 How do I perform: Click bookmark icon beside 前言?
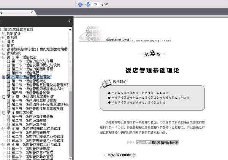point(4,45)
